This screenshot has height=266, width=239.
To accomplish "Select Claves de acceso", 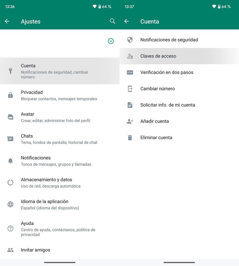I will [158, 56].
